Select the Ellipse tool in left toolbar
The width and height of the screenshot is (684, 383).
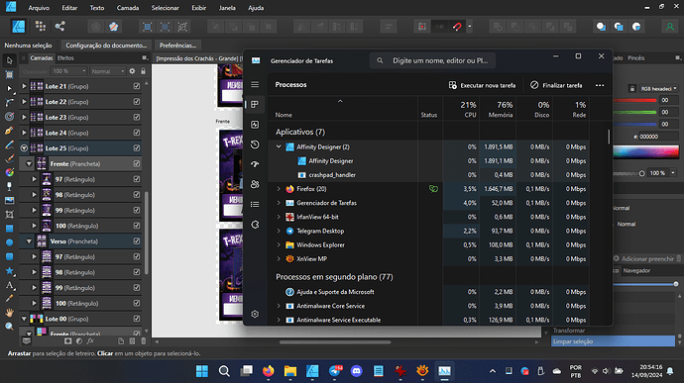click(9, 242)
